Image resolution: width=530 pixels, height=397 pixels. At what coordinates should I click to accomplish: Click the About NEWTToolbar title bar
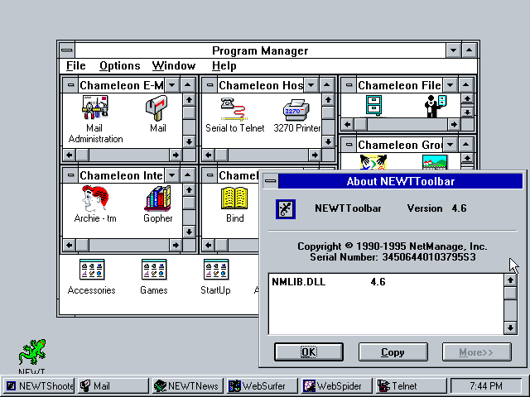pos(401,181)
